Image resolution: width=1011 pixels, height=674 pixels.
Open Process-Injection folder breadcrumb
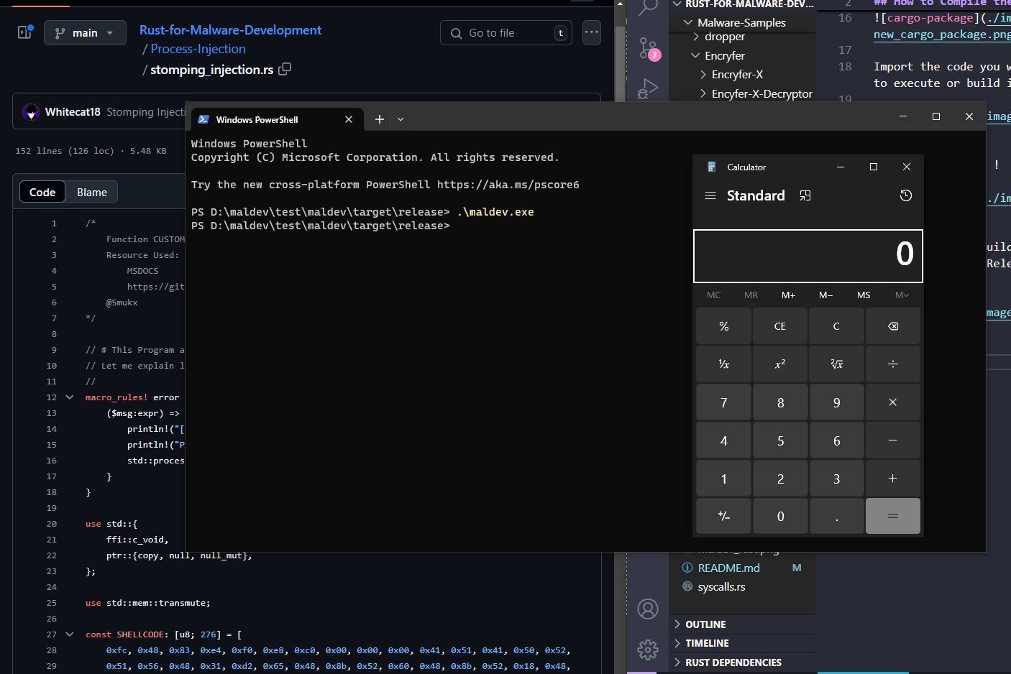point(198,49)
